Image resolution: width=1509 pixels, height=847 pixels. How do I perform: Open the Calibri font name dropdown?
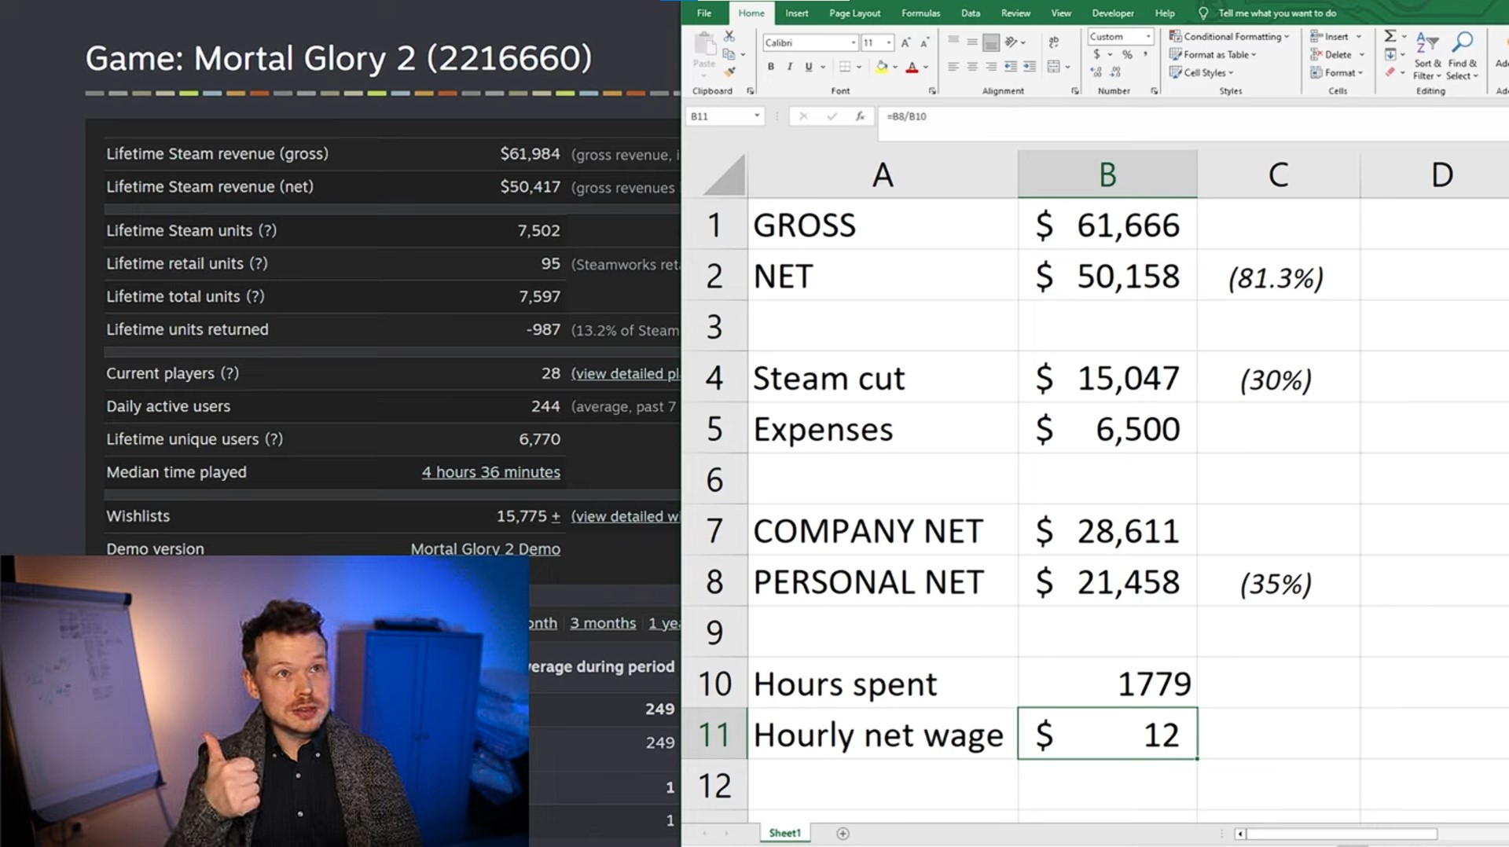click(853, 43)
